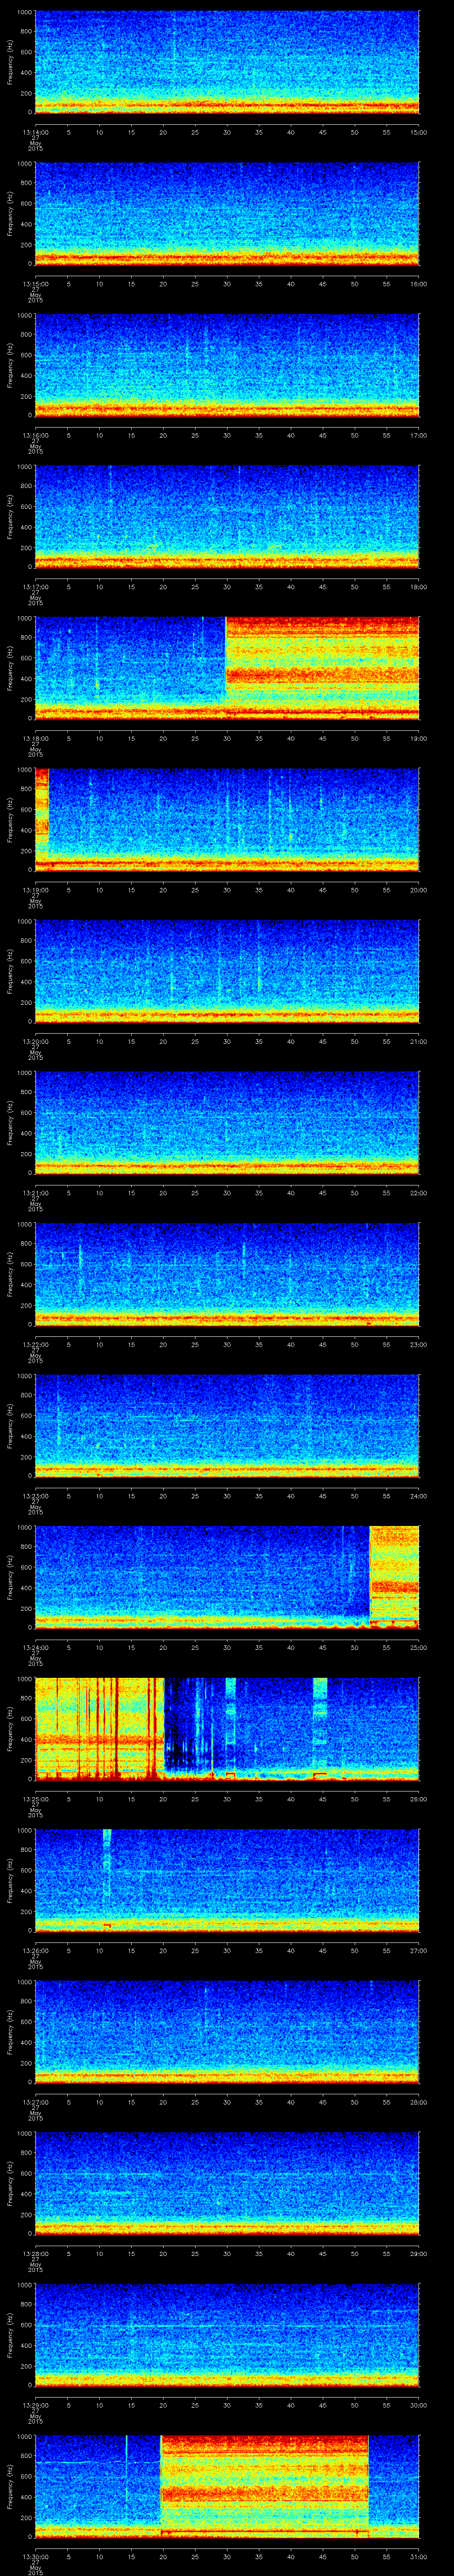Click the 19:00 end time label
This screenshot has height=2576, width=454.
pos(418,738)
